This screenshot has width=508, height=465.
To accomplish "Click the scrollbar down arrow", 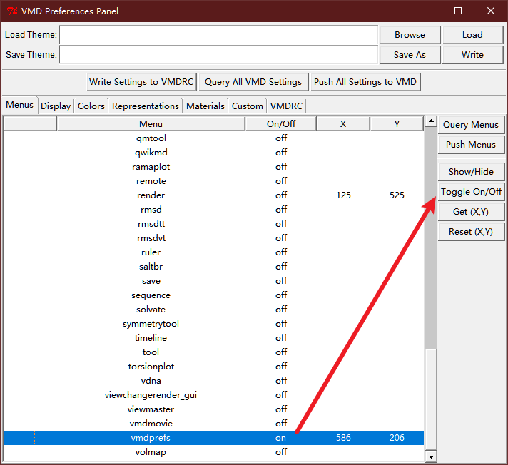I will tap(431, 456).
